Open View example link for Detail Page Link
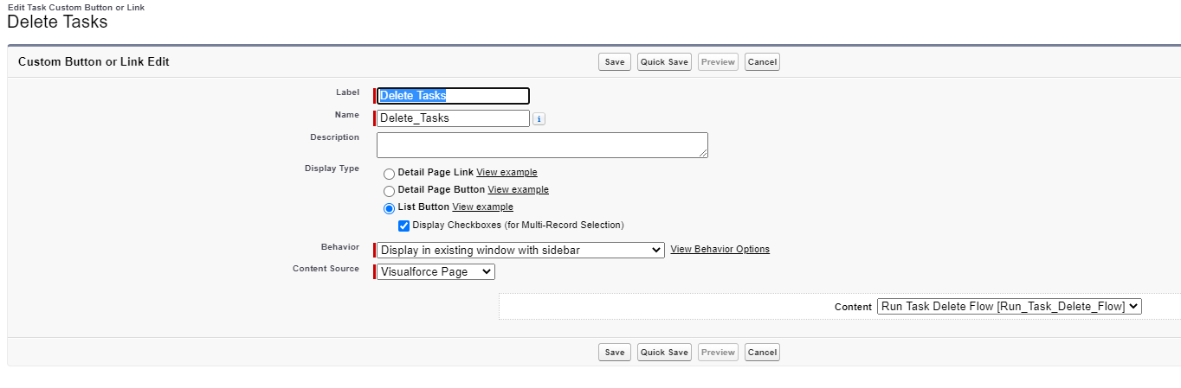Screen dimensions: 1181x388 click(507, 173)
